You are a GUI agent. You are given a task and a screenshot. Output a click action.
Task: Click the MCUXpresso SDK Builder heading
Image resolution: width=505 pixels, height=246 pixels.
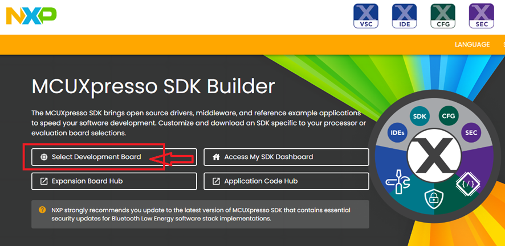coord(153,87)
